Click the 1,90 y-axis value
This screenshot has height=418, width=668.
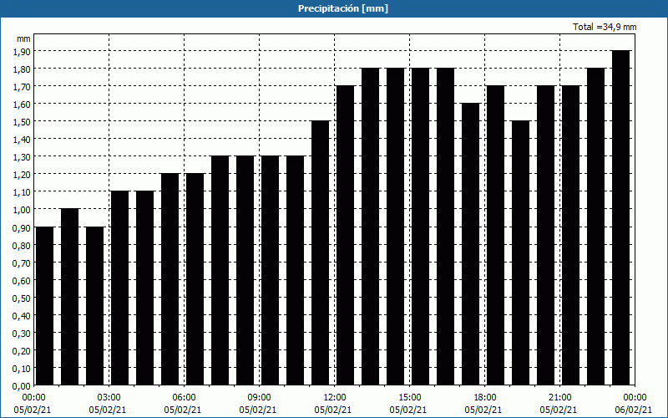pyautogui.click(x=22, y=51)
